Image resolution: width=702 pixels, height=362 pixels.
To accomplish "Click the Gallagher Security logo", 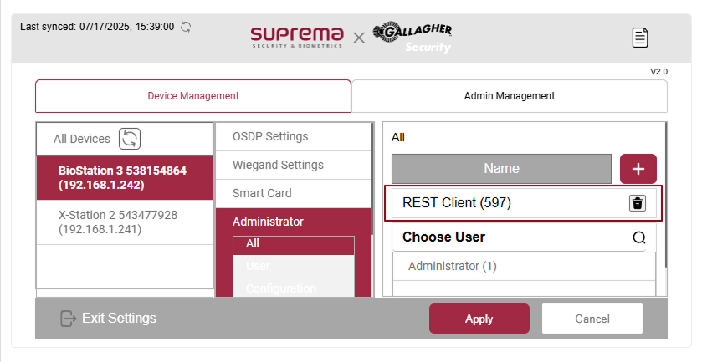I will 412,38.
